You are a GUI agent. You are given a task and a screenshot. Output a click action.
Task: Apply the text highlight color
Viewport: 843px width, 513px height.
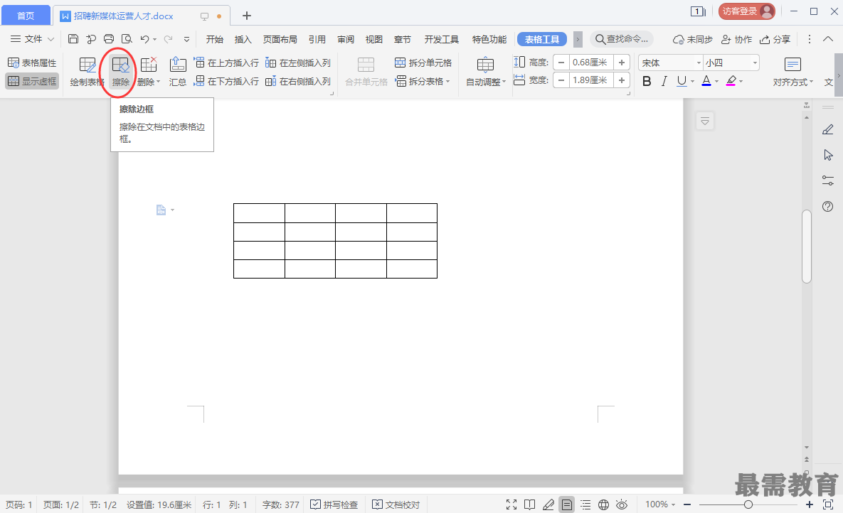tap(731, 81)
